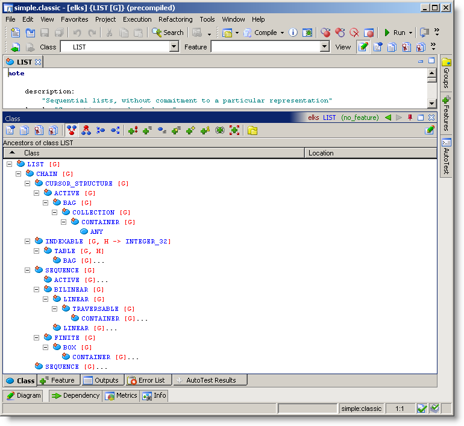Open the Run dropdown arrow
464x426 pixels.
(x=411, y=33)
